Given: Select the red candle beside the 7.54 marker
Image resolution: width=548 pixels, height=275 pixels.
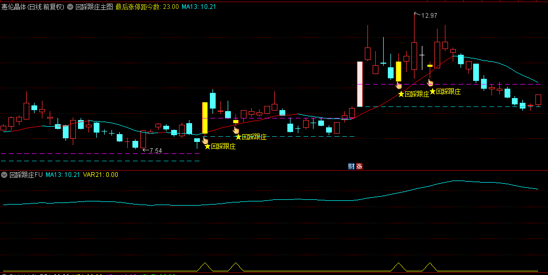Looking at the screenshot, I should click(143, 139).
